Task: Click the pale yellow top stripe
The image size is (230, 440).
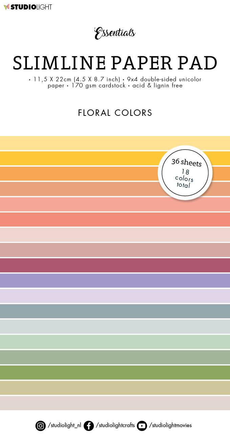Action: [78, 143]
